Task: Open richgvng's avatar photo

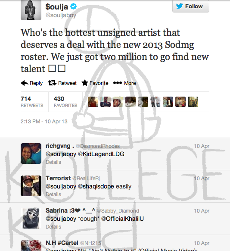Action: 31,154
